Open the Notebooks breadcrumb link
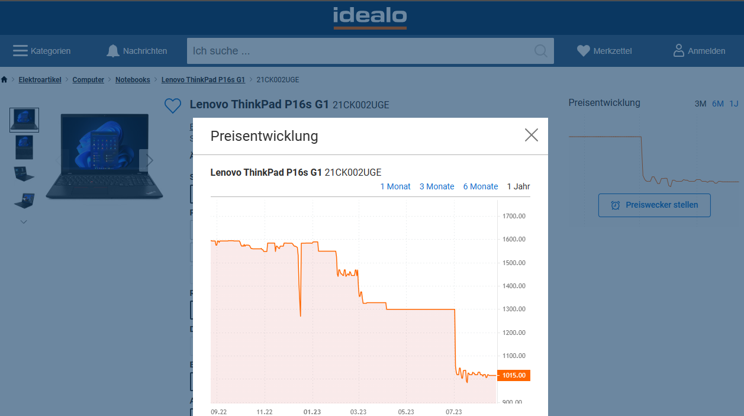 [x=133, y=80]
